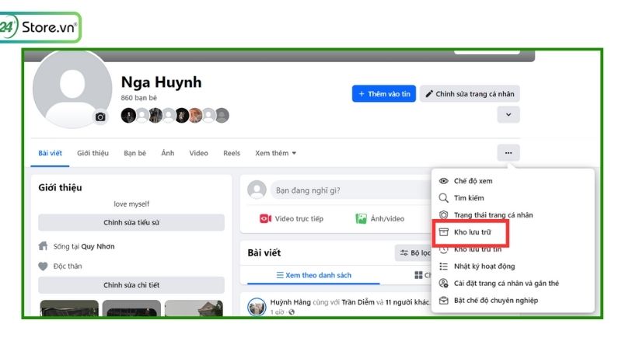Click the Video trực tiếp camera icon
Viewport: 622px width, 355px height.
[265, 219]
